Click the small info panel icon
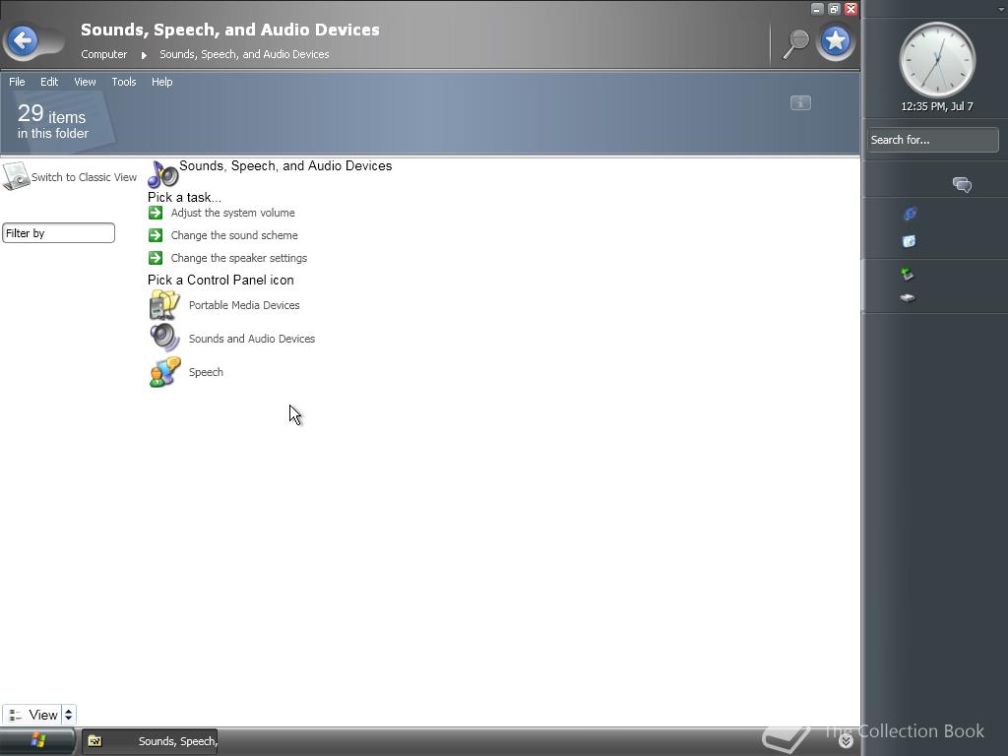This screenshot has height=756, width=1008. (x=800, y=102)
